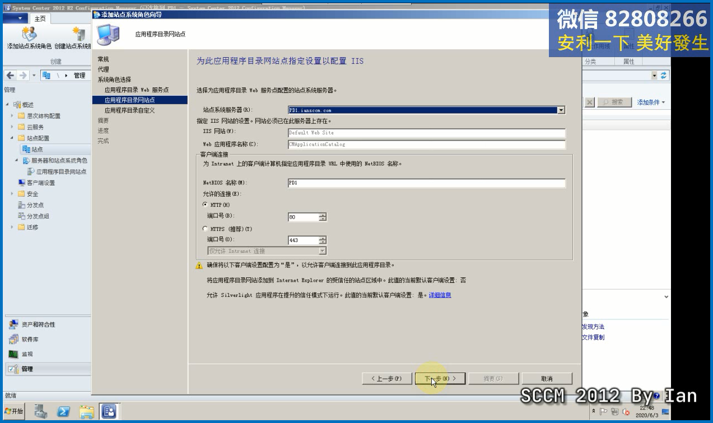The image size is (713, 423).
Task: Open the 资产和符合性 workspace icon
Action: [x=13, y=324]
